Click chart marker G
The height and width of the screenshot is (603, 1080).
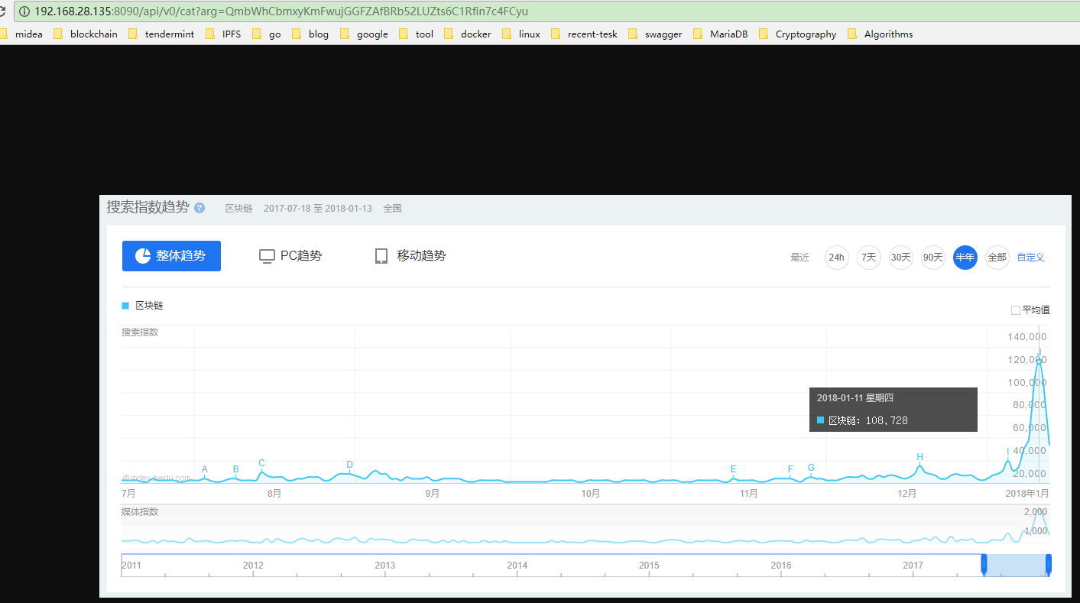click(811, 468)
